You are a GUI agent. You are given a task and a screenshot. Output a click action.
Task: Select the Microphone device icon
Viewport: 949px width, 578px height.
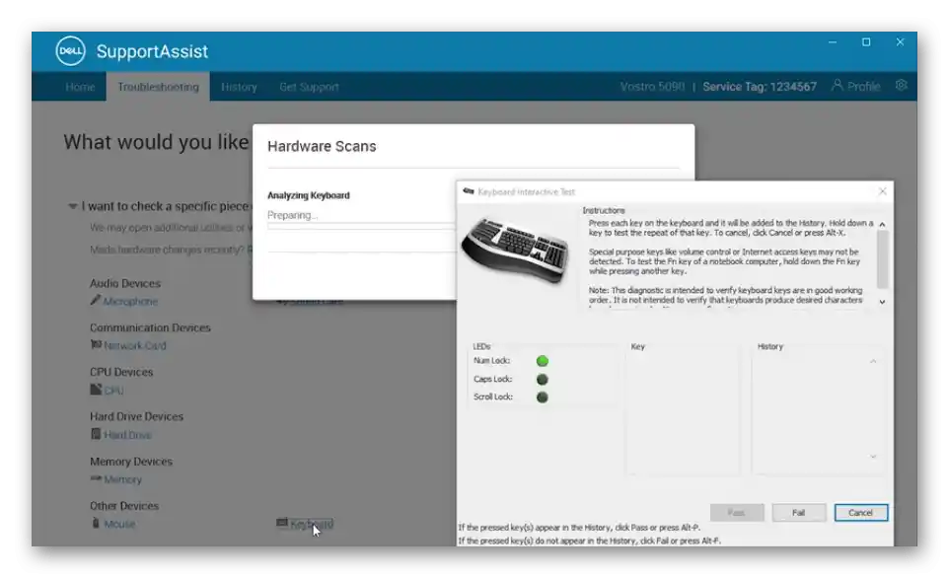tap(95, 300)
